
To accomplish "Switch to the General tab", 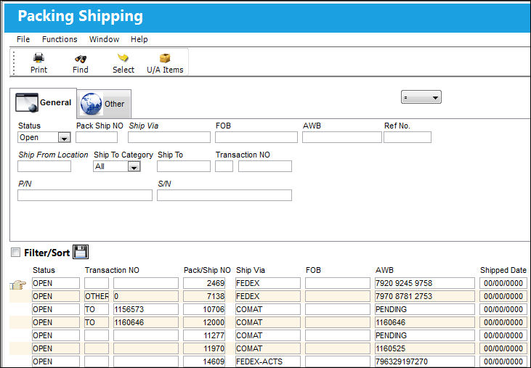I will (x=44, y=103).
